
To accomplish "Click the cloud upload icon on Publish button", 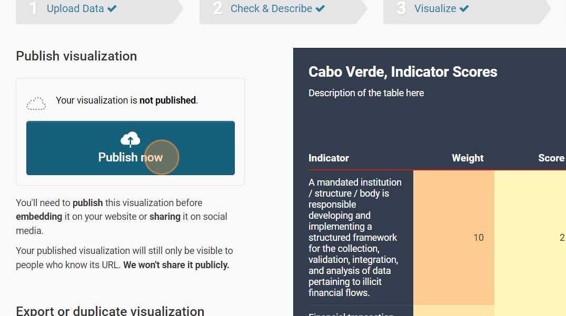I will click(130, 139).
